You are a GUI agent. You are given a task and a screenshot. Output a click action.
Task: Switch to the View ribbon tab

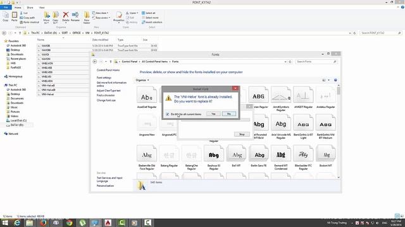coord(42,8)
